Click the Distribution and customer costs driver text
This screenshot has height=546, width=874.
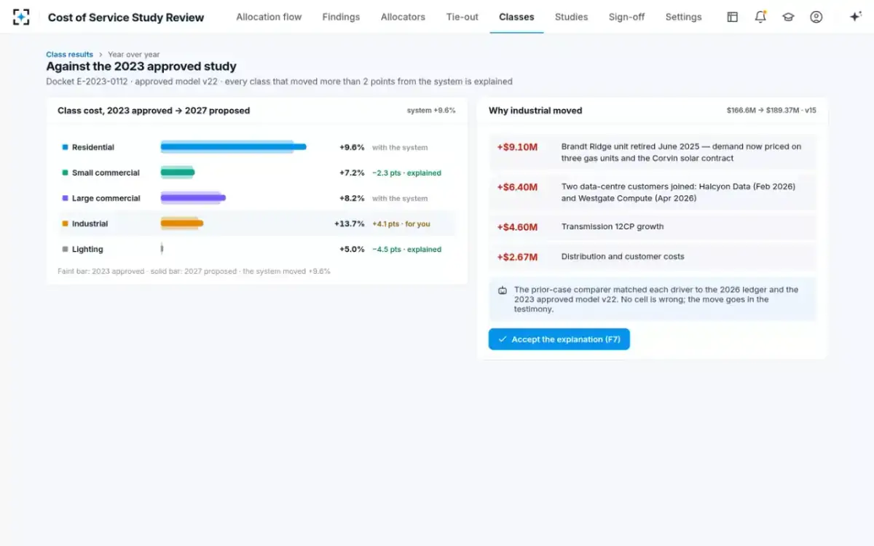[x=623, y=256]
